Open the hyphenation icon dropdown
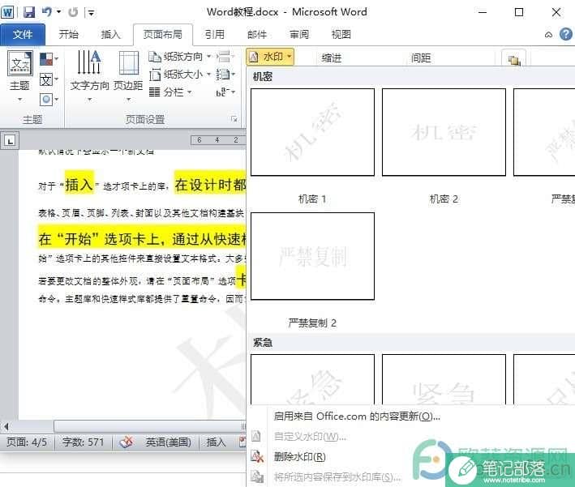The width and height of the screenshot is (575, 487). (225, 92)
